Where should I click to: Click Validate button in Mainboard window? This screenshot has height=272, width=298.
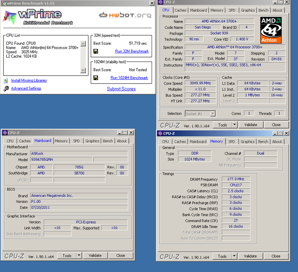(x=95, y=255)
